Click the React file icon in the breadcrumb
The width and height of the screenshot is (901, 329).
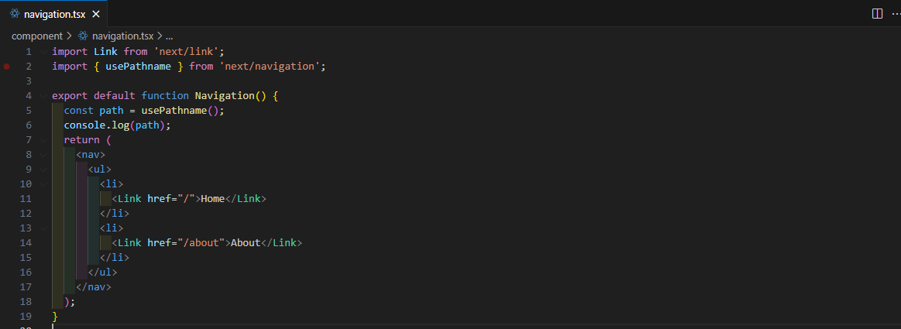(x=83, y=36)
